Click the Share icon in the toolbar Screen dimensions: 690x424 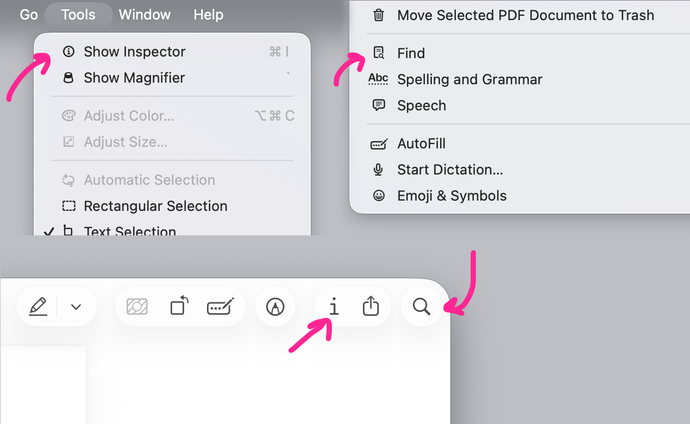click(x=371, y=307)
